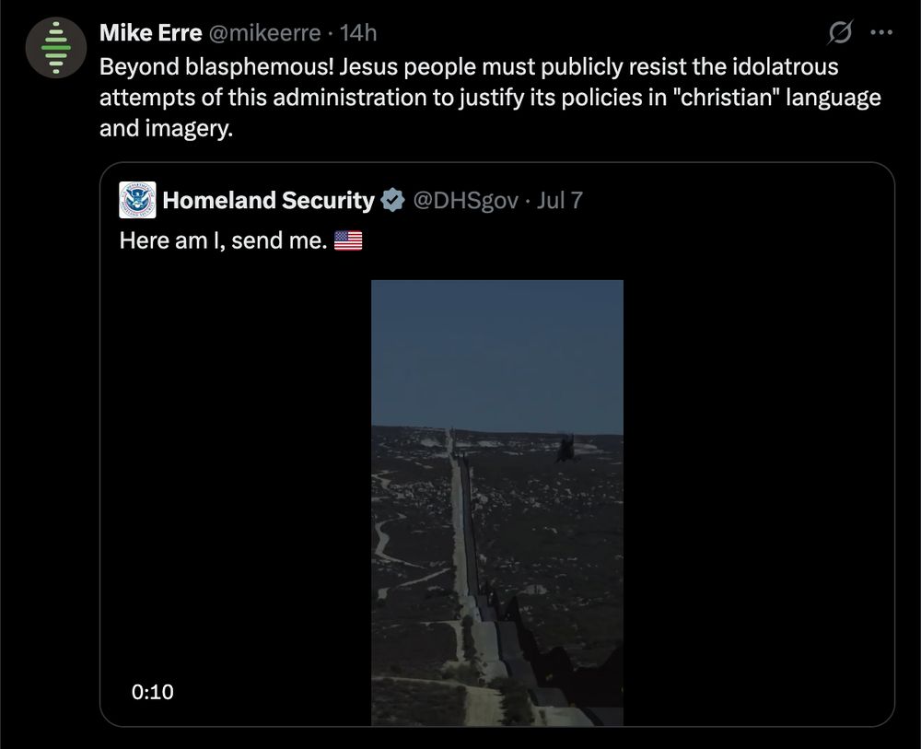This screenshot has width=921, height=749.
Task: Open the Grok actions icon on the tweet
Action: pyautogui.click(x=838, y=30)
